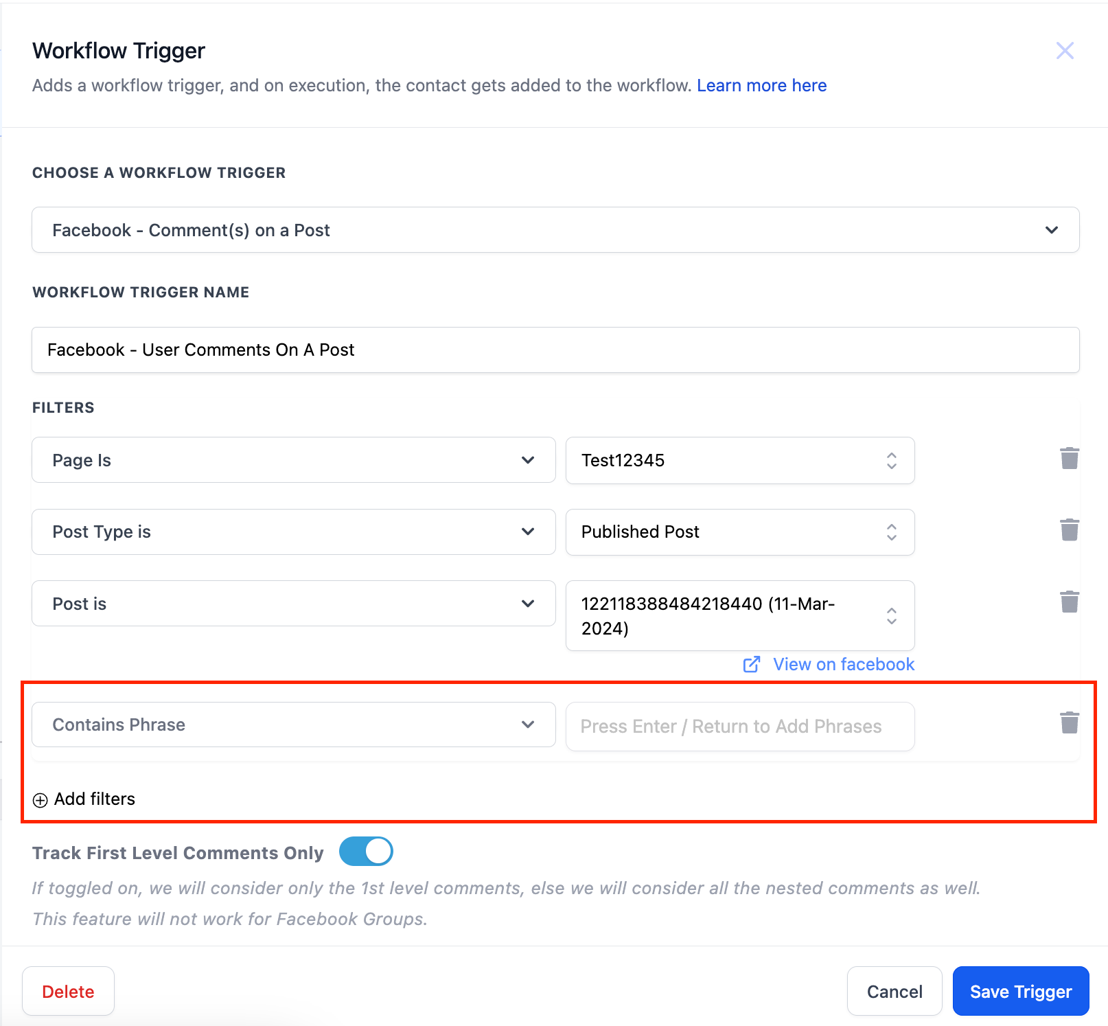Image resolution: width=1108 pixels, height=1026 pixels.
Task: Delete the Page Is filter row
Action: click(1069, 459)
